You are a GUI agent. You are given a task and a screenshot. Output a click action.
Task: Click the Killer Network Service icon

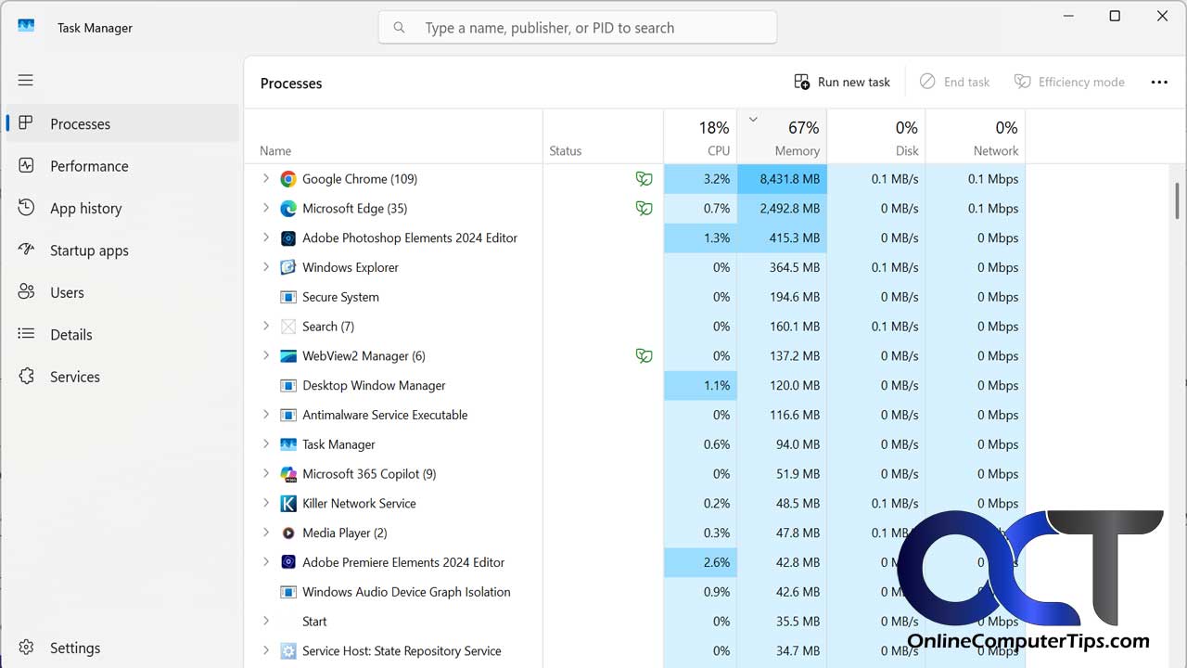coord(288,504)
